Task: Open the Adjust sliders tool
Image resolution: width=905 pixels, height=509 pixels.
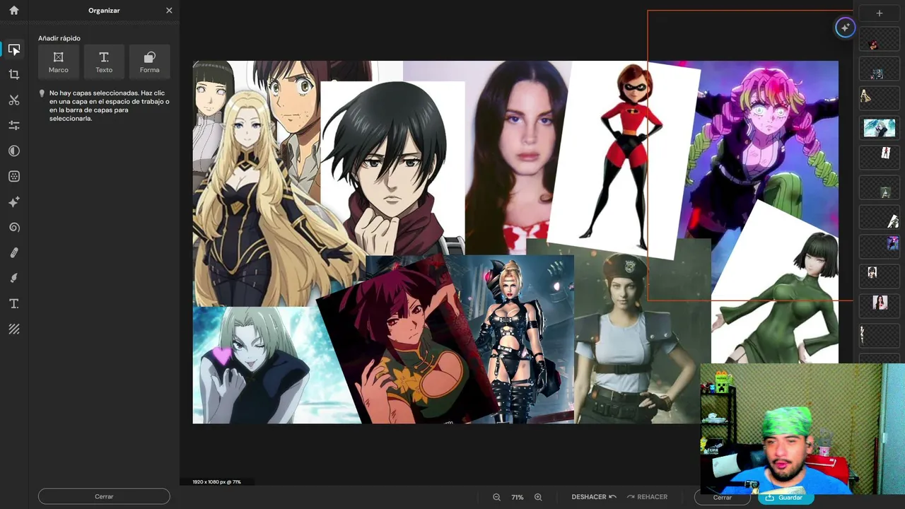Action: 14,126
